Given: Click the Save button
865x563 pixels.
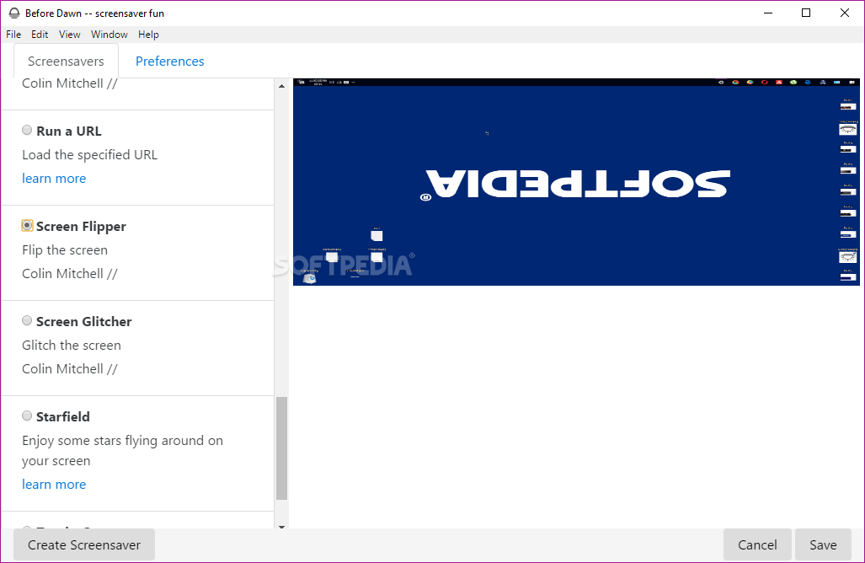Looking at the screenshot, I should (823, 544).
